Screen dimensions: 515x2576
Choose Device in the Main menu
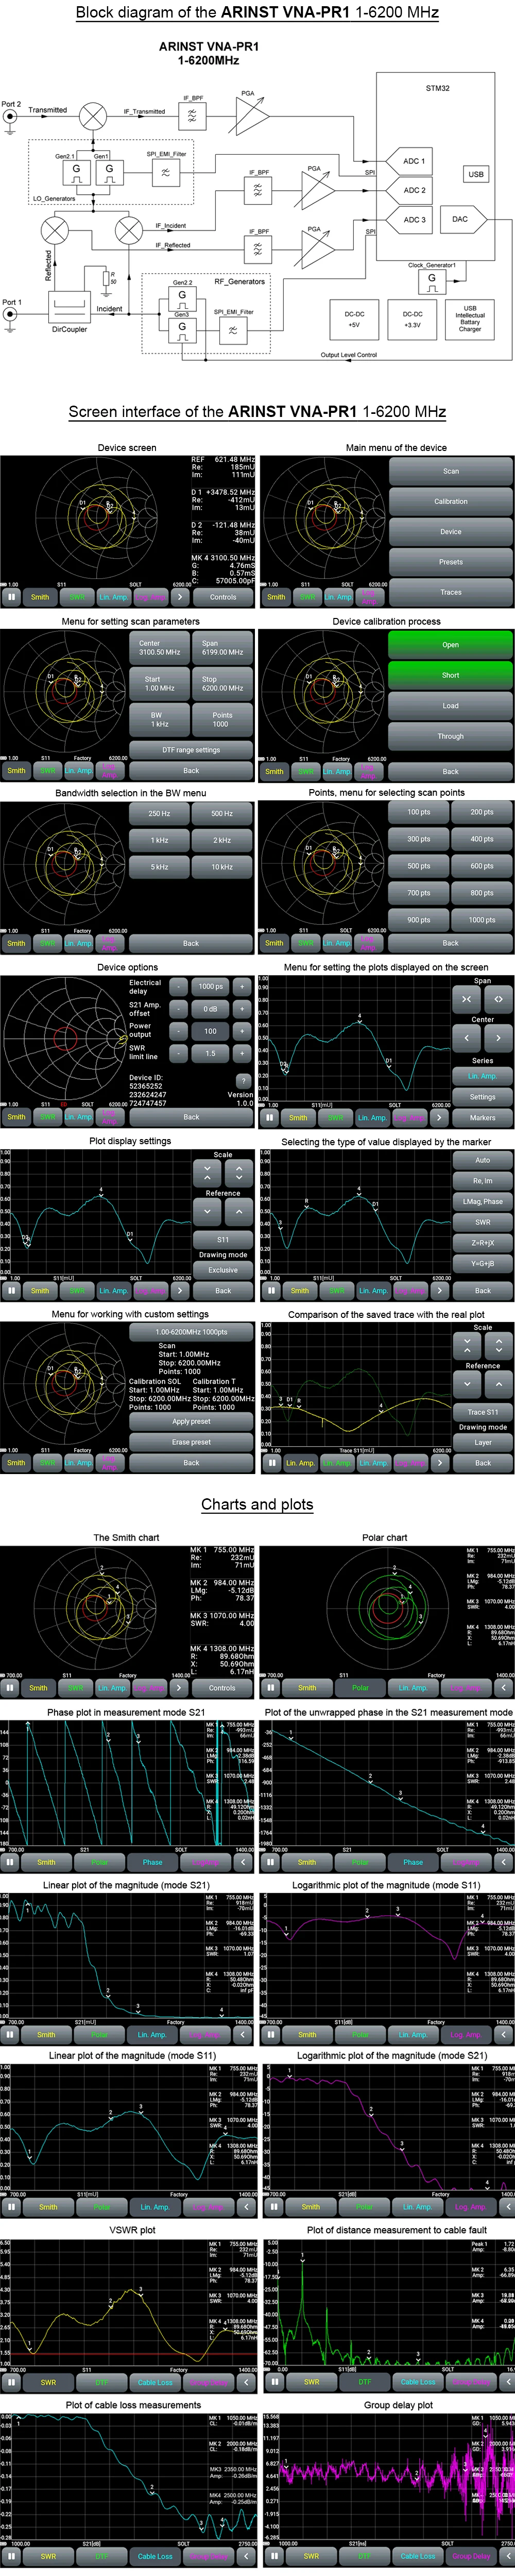[451, 531]
